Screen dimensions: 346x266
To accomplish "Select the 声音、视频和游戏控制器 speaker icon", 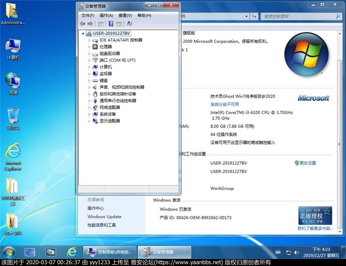I will pyautogui.click(x=95, y=87).
